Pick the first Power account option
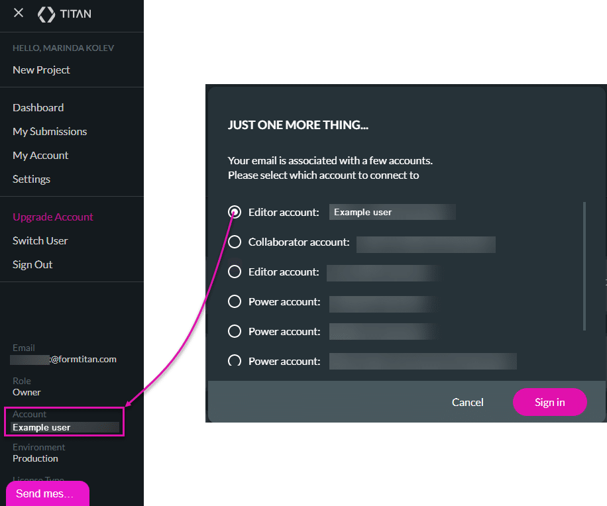Image resolution: width=607 pixels, height=506 pixels. (235, 301)
